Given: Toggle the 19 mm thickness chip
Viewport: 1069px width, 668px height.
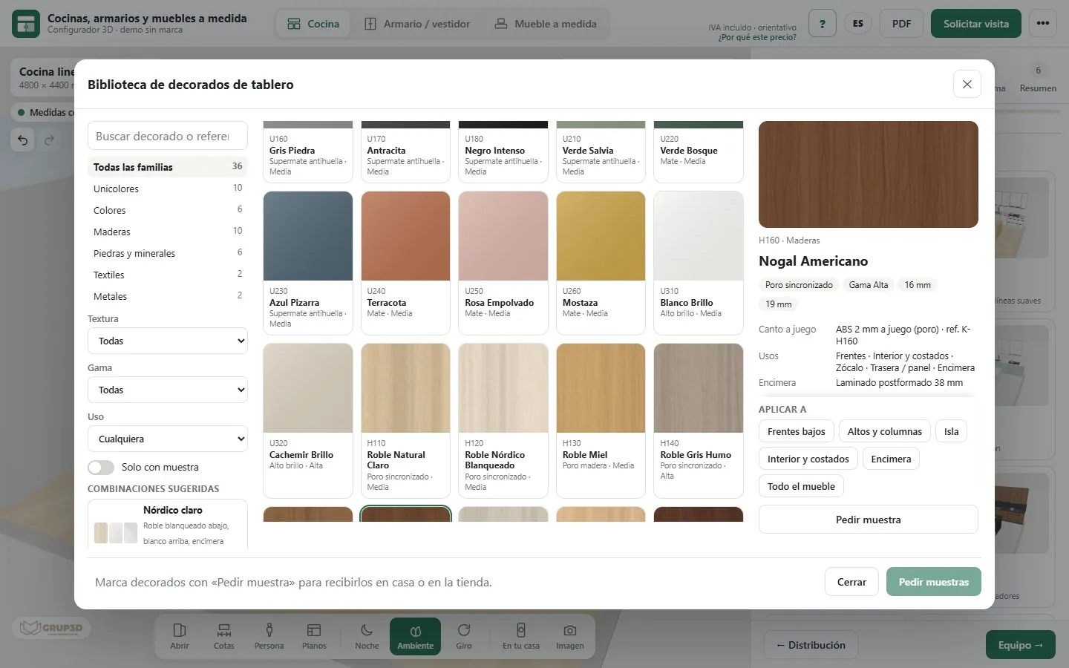Looking at the screenshot, I should [779, 304].
